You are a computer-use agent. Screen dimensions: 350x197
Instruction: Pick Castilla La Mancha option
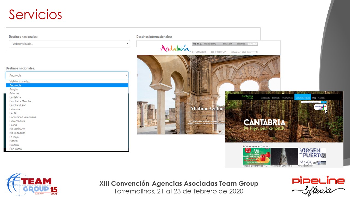67,101
